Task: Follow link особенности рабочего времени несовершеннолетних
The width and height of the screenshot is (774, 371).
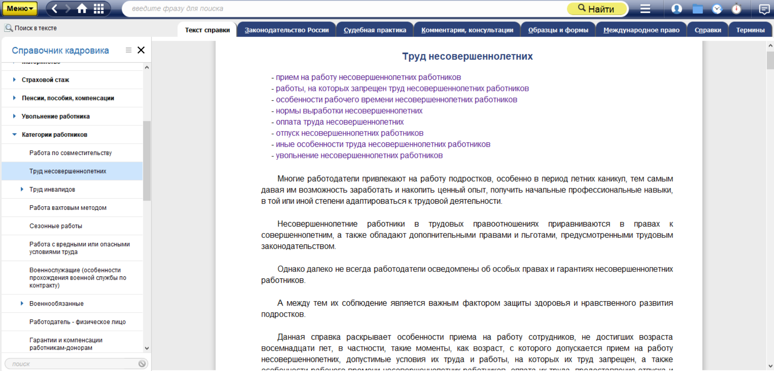Action: (396, 99)
